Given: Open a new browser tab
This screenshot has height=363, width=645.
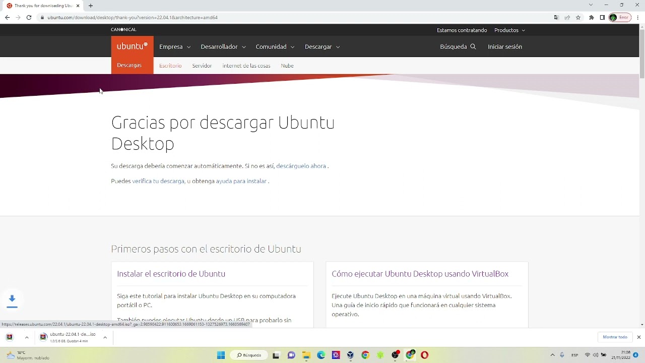Looking at the screenshot, I should coord(91,6).
